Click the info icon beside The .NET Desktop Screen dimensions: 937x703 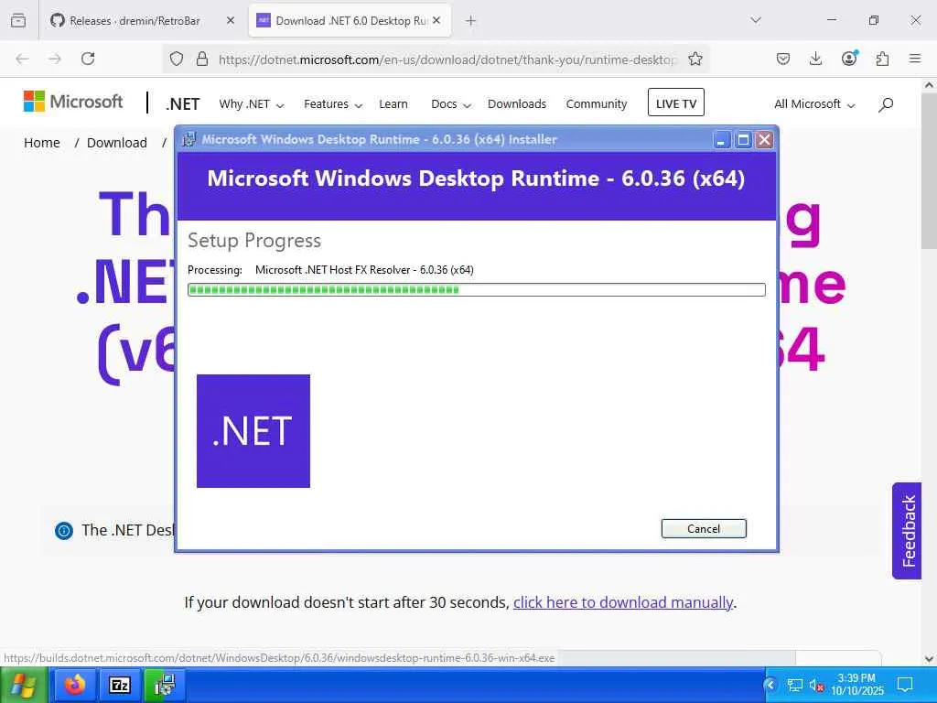click(64, 530)
